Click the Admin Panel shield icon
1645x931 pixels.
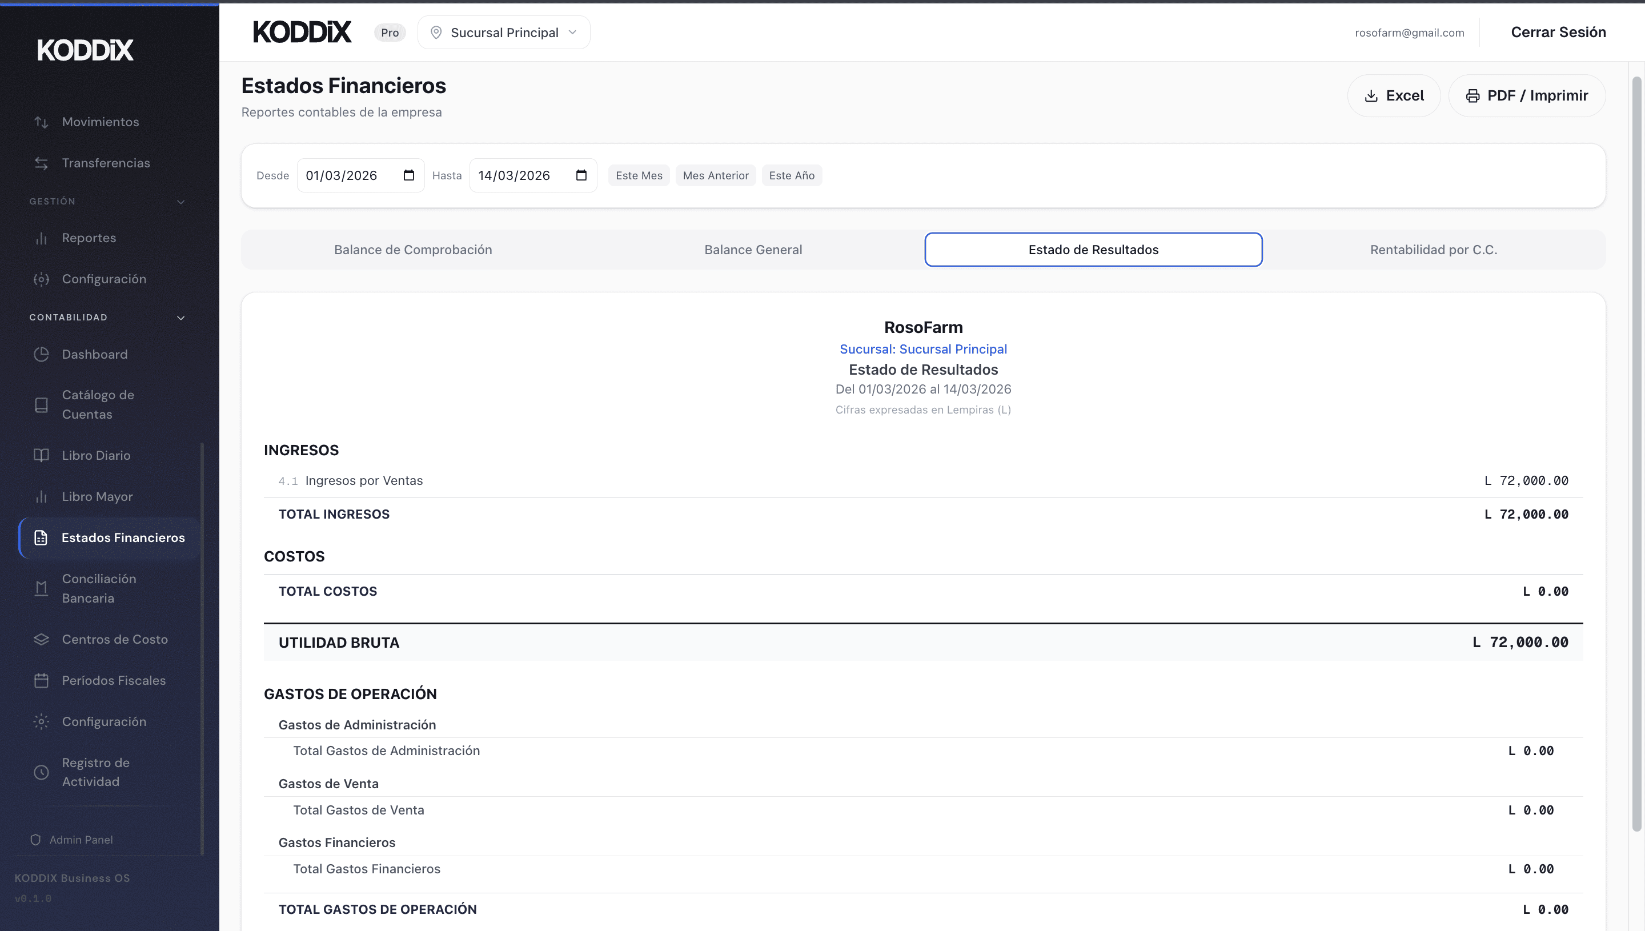pos(36,840)
